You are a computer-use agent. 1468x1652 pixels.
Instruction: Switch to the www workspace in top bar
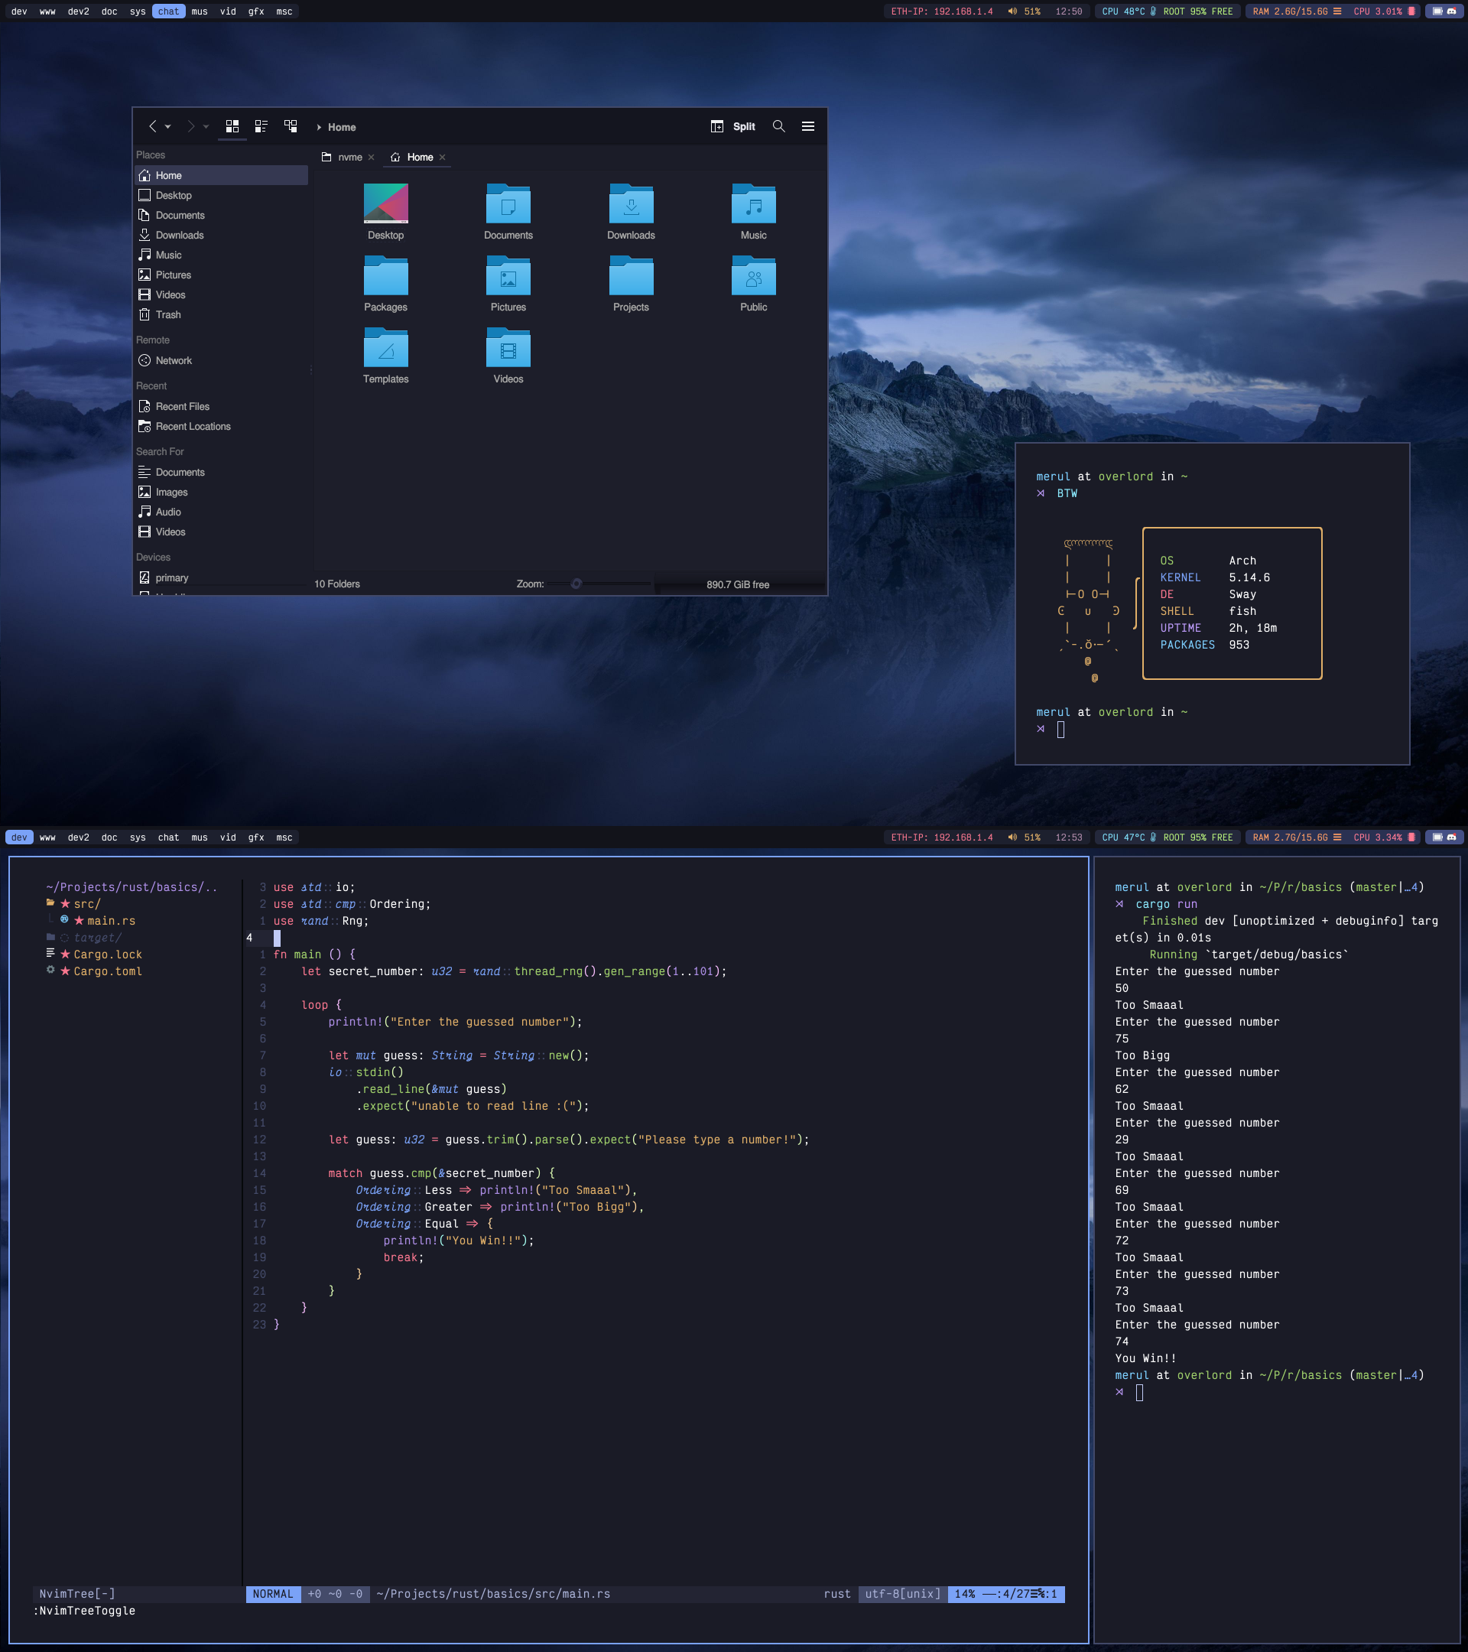pyautogui.click(x=47, y=11)
